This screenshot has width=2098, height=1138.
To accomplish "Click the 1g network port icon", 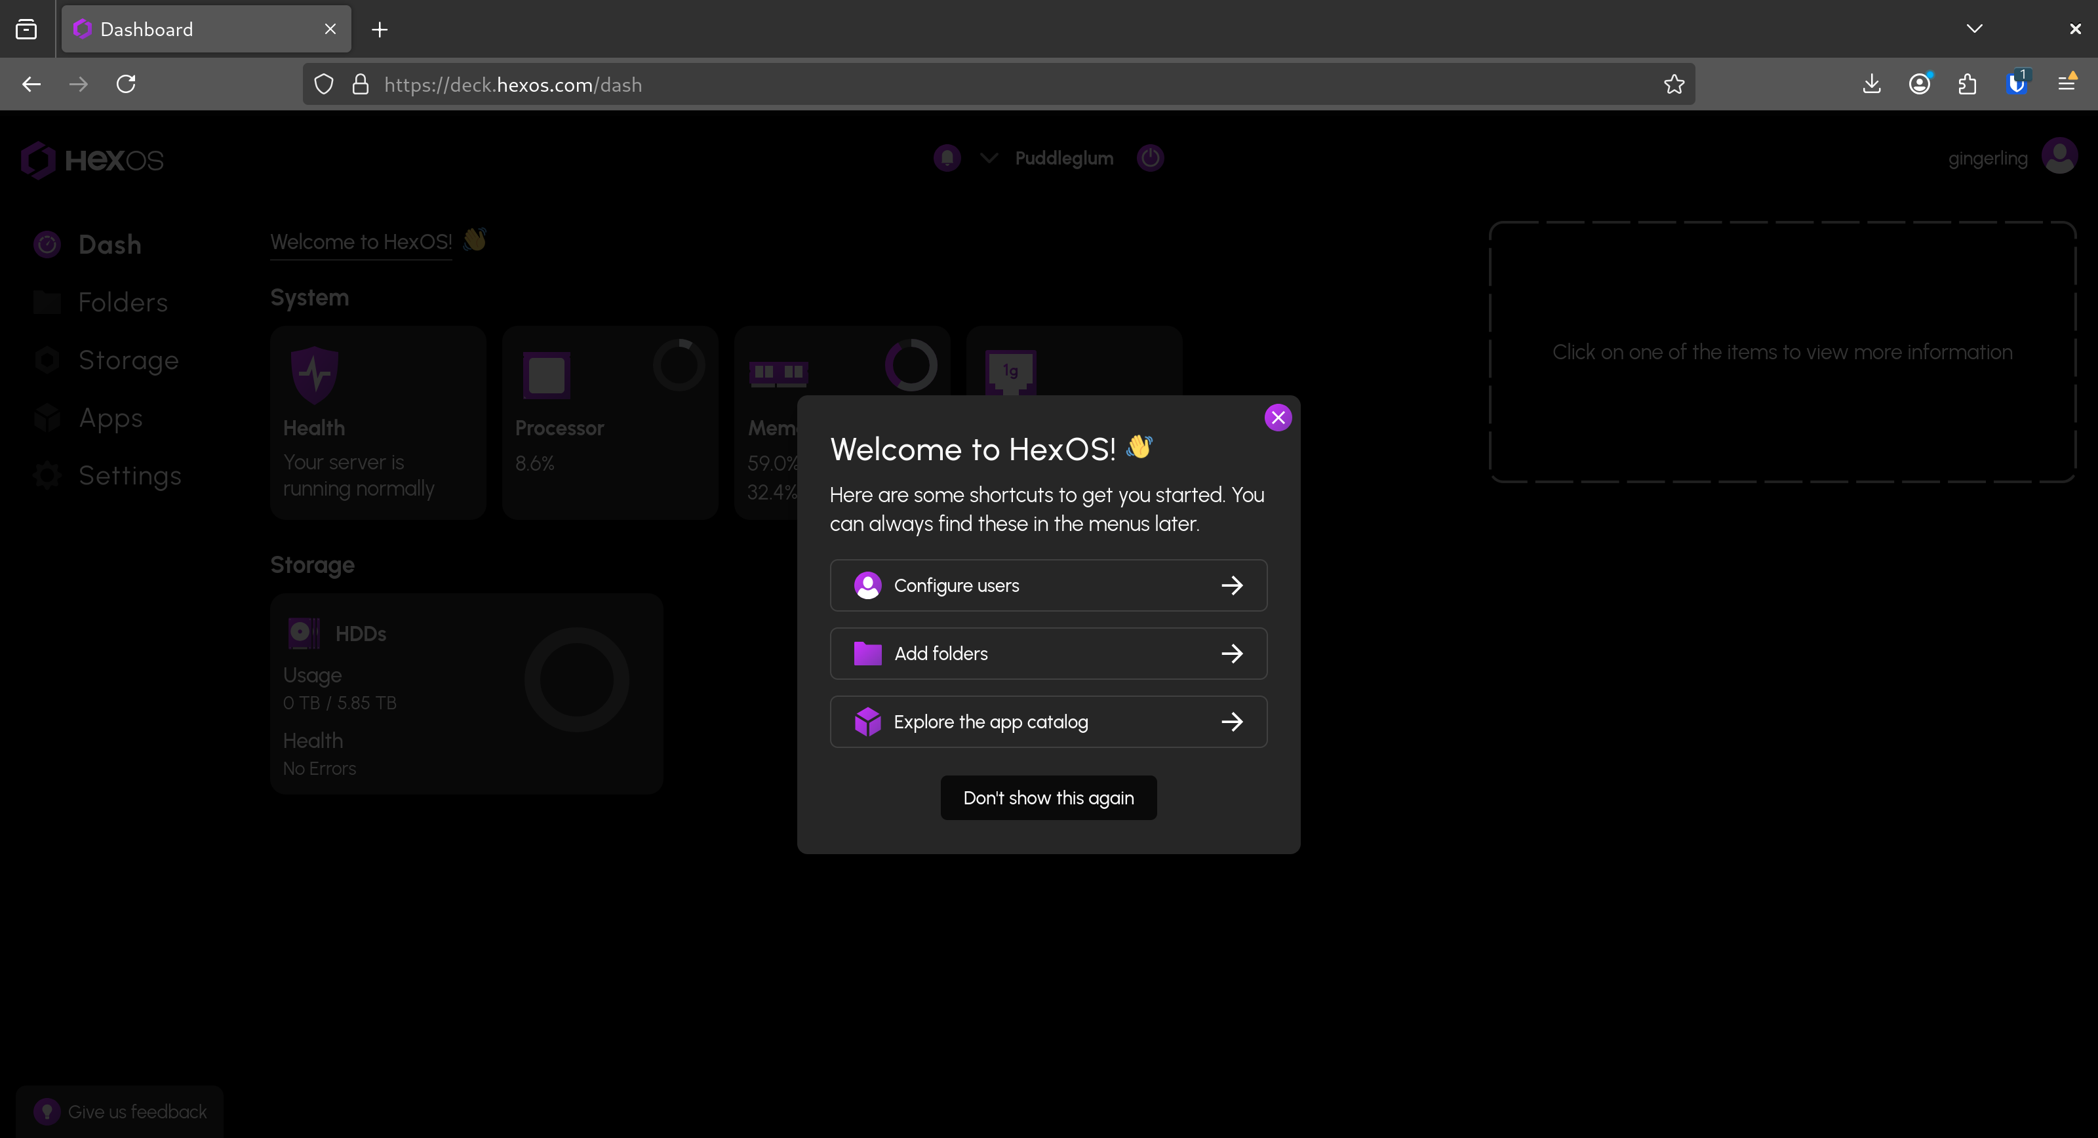I will [1011, 372].
